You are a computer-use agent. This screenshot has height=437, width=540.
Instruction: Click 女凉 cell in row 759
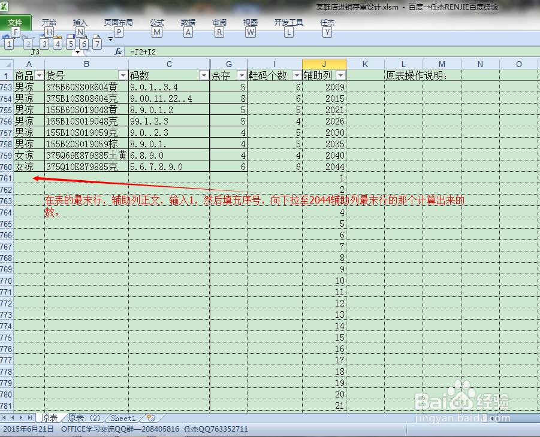(29, 156)
